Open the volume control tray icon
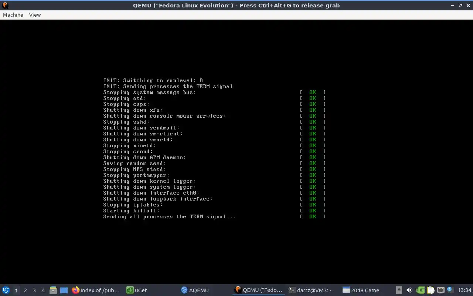473x296 pixels. pos(409,290)
